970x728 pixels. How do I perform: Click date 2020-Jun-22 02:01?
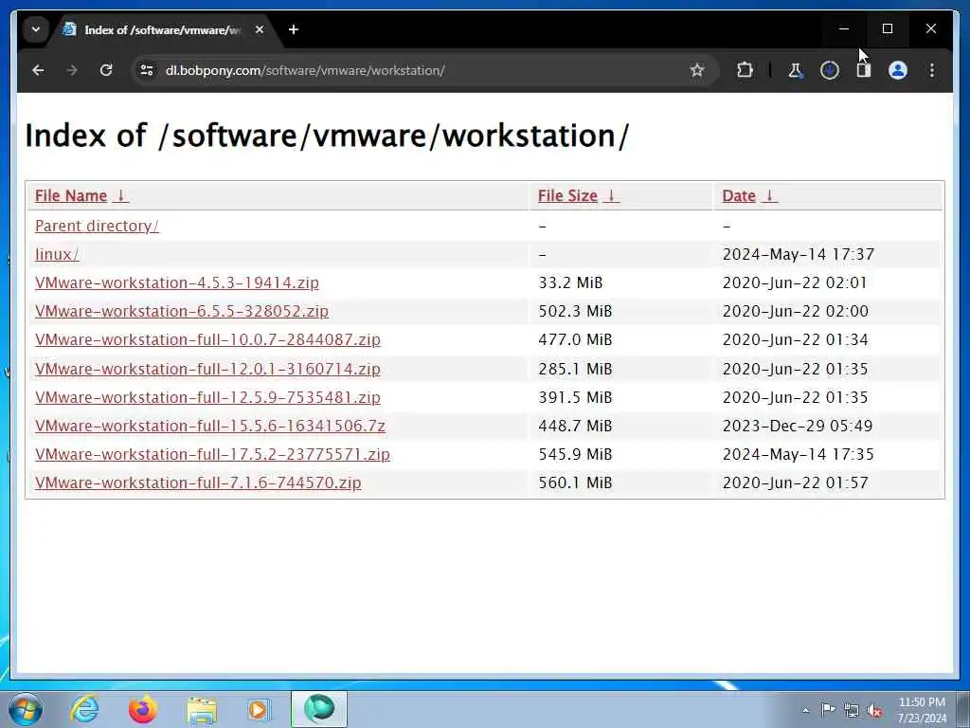795,282
